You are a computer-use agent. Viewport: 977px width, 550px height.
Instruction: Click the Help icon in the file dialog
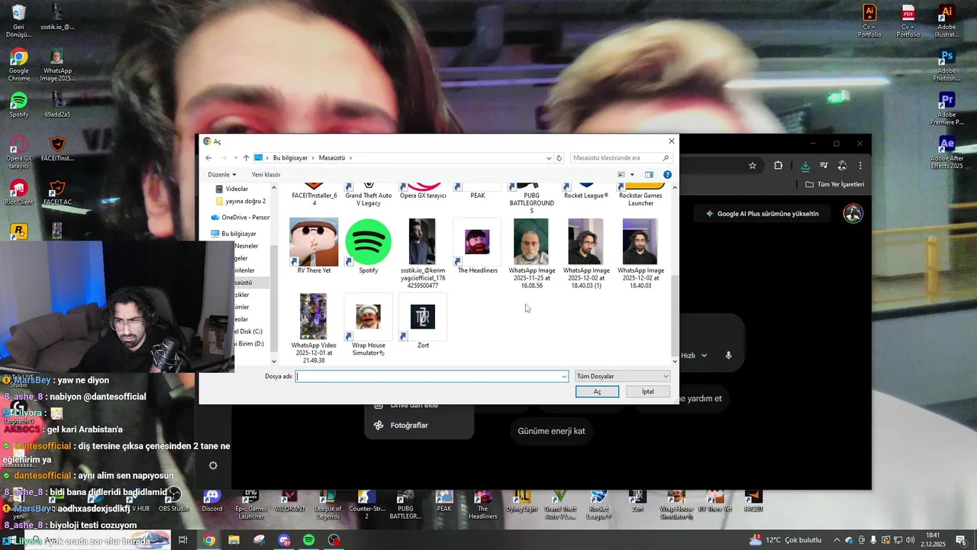pos(667,175)
